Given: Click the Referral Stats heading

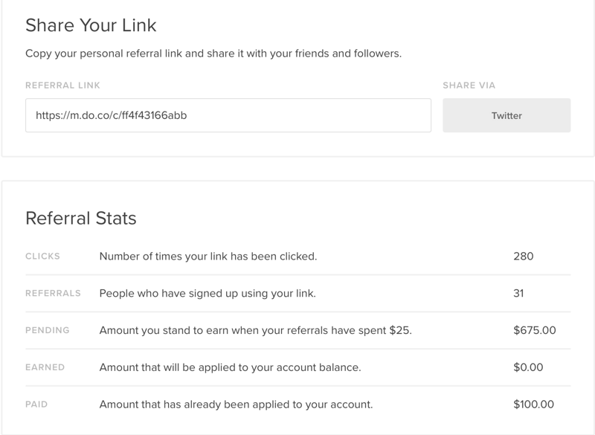Looking at the screenshot, I should [x=81, y=218].
